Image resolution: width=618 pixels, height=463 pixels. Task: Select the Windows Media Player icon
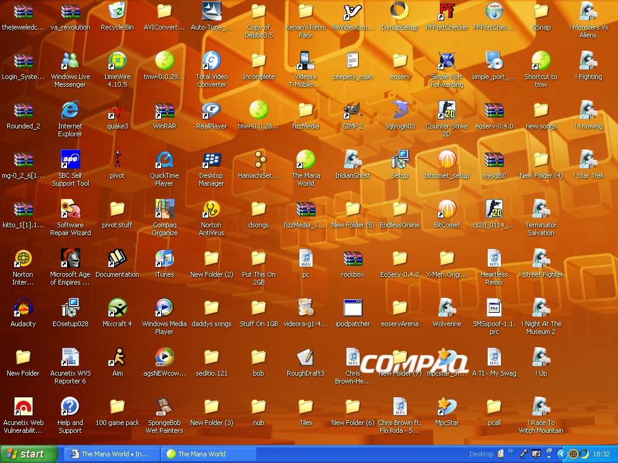pyautogui.click(x=164, y=307)
